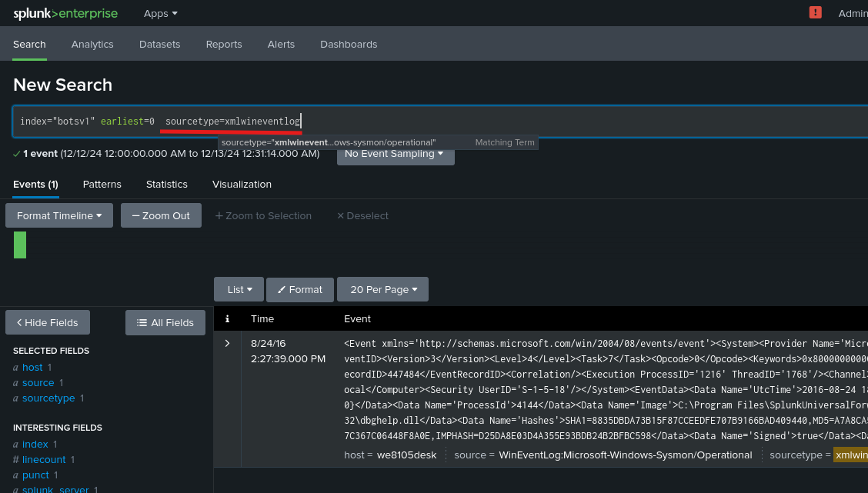
Task: Click the Splunk Enterprise logo
Action: pyautogui.click(x=65, y=13)
